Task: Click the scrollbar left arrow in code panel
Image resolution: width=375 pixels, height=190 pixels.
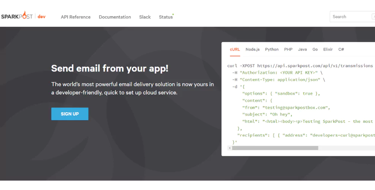Action: tap(229, 148)
